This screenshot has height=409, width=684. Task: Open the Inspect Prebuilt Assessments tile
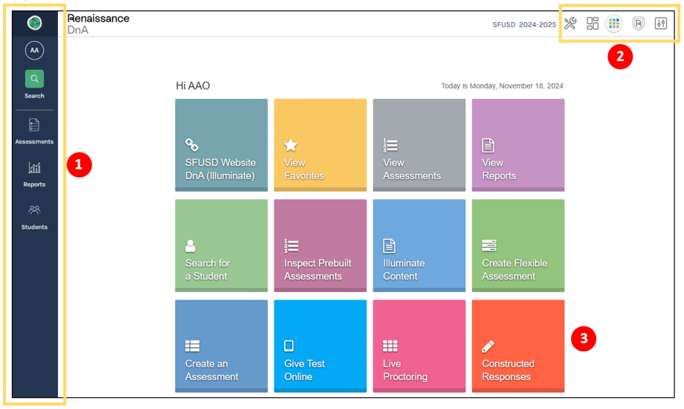click(x=320, y=245)
